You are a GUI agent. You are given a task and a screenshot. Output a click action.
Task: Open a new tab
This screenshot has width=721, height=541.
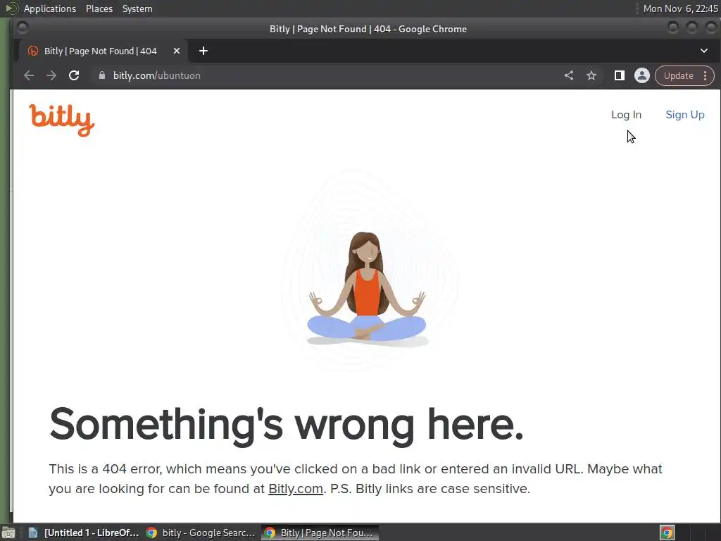point(203,51)
